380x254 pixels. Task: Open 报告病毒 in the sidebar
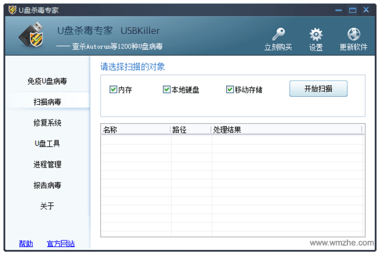[47, 185]
